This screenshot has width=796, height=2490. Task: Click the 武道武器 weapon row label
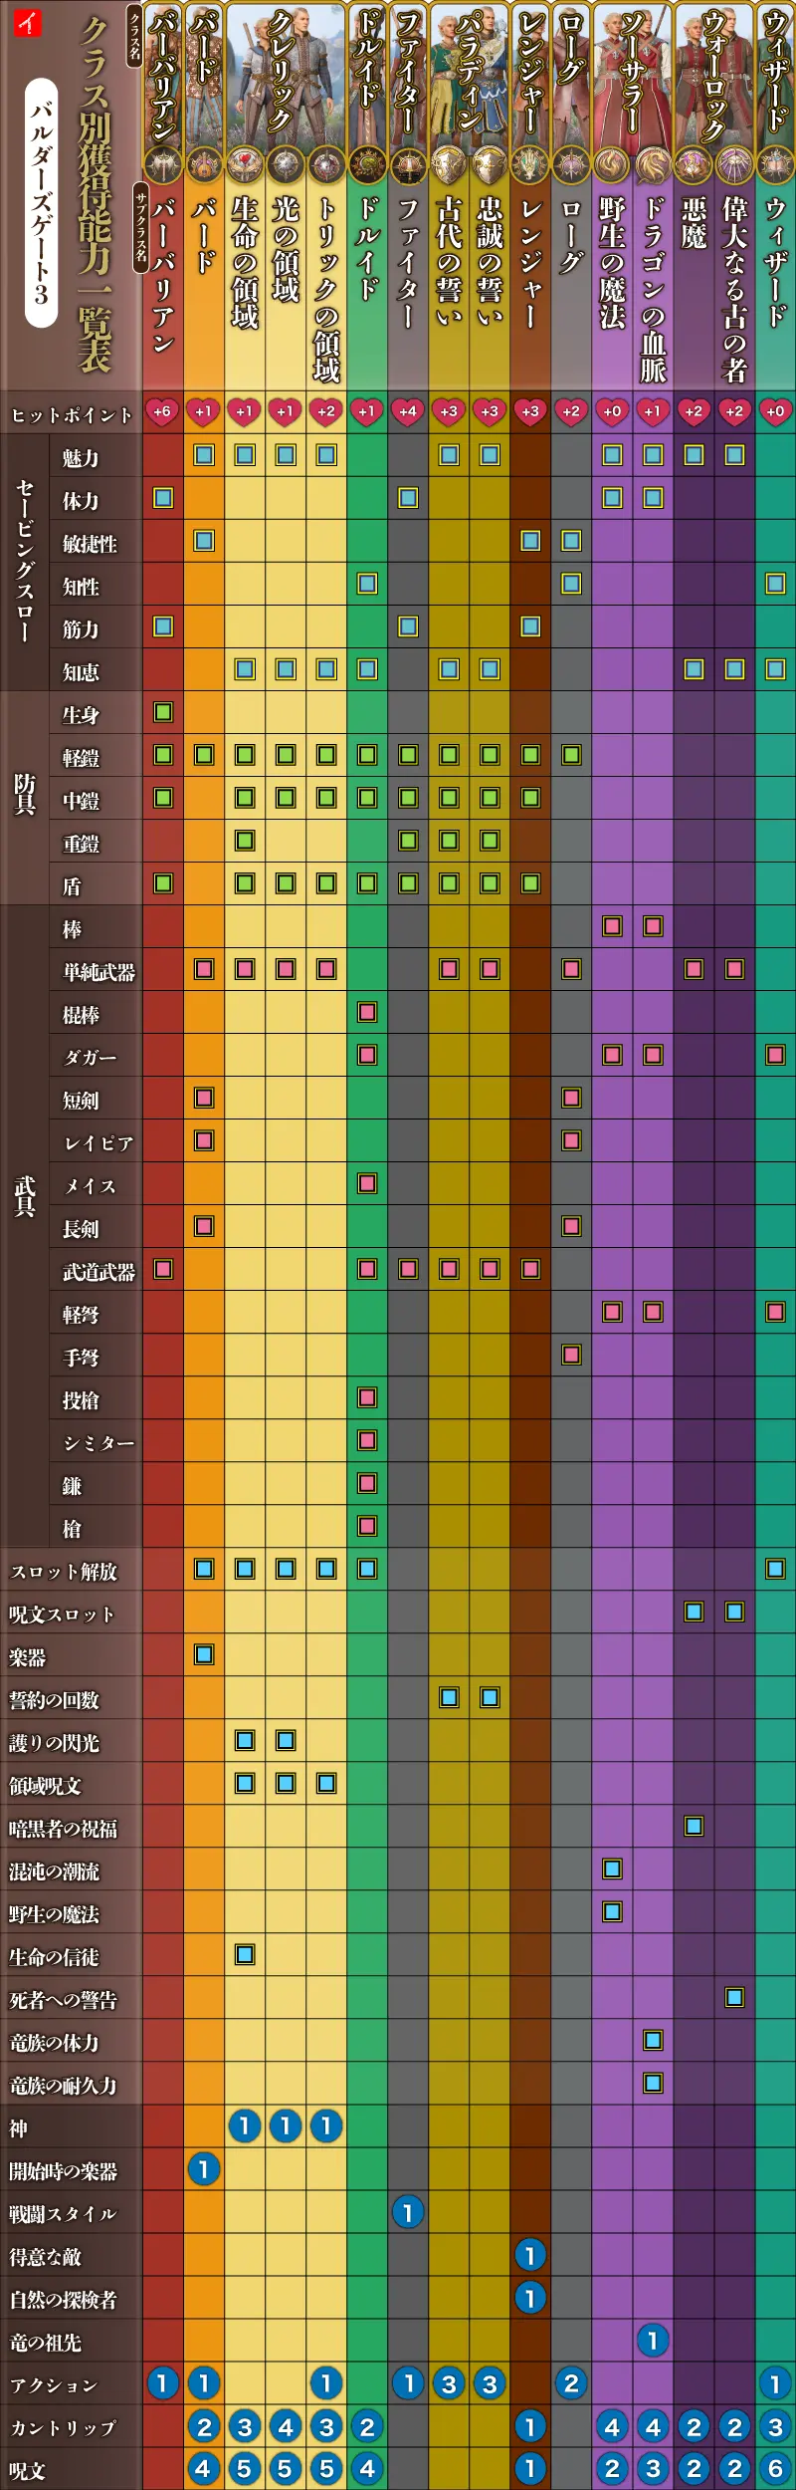pyautogui.click(x=99, y=1272)
